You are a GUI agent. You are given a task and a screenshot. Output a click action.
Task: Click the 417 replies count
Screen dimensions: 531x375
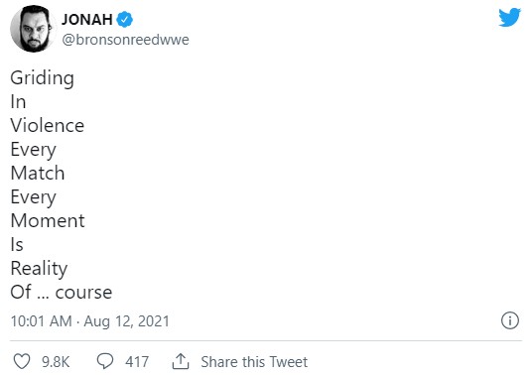pos(137,362)
